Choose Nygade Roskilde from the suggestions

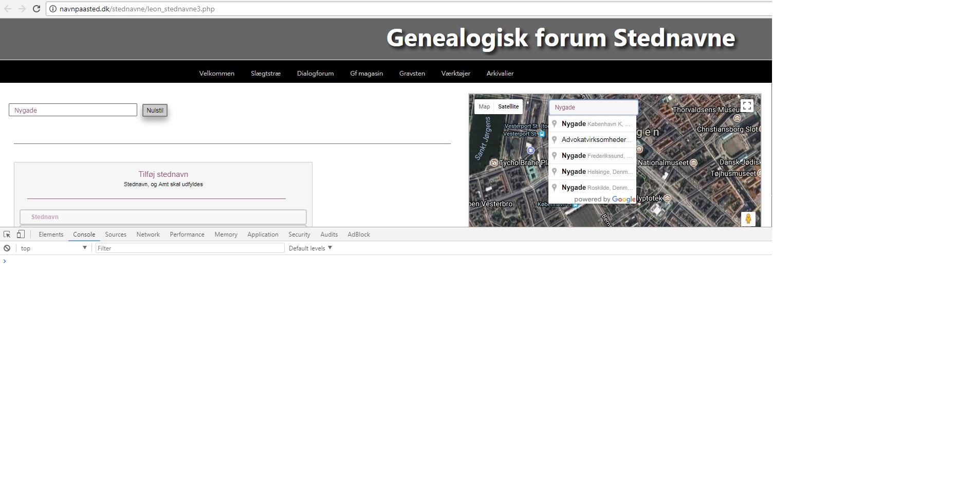coord(592,188)
